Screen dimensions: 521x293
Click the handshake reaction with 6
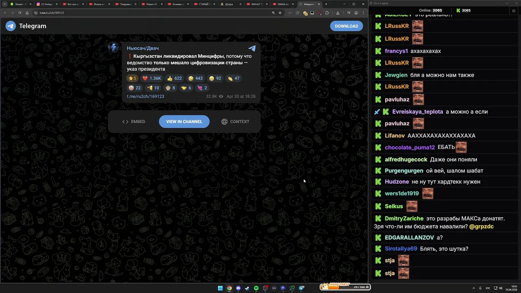pos(186,88)
